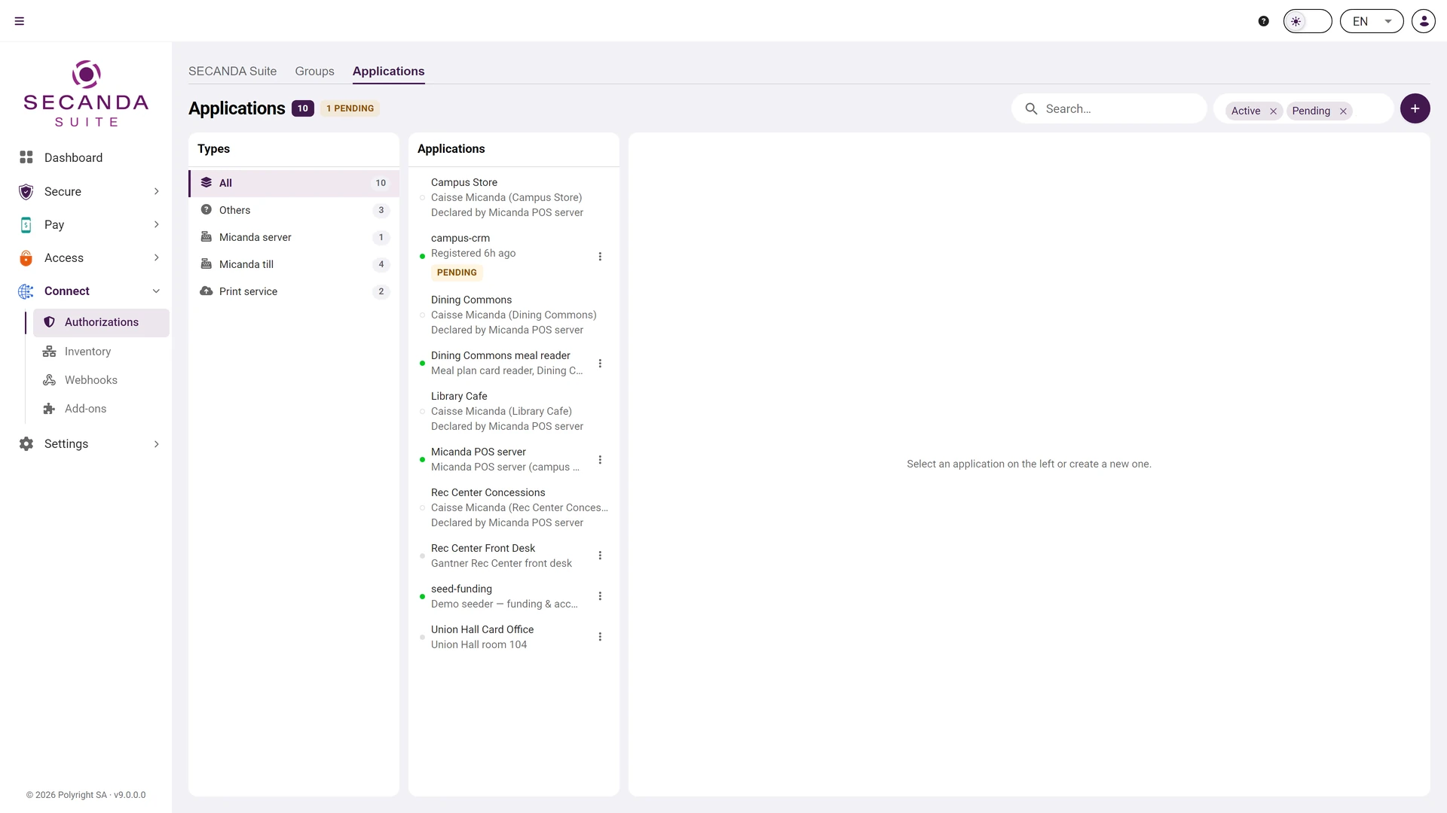
Task: Switch to the Groups tab
Action: point(314,71)
